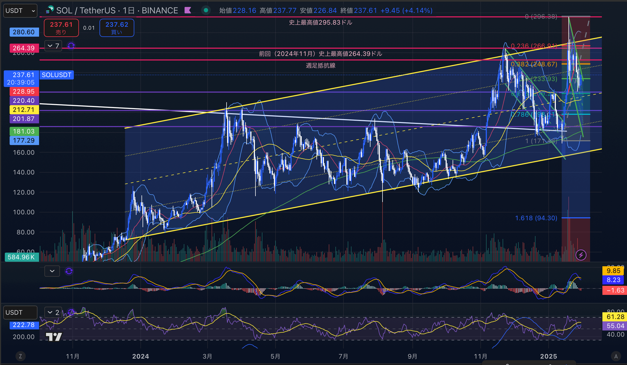This screenshot has width=627, height=365.
Task: Click the 264.39 red price label
Action: tap(24, 48)
